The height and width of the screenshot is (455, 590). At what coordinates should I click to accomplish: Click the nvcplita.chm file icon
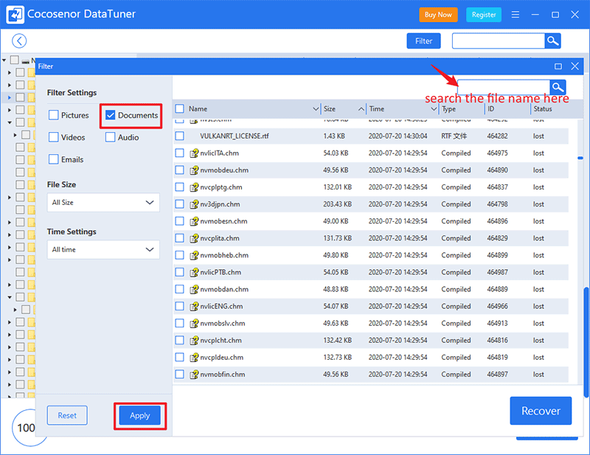coord(194,238)
